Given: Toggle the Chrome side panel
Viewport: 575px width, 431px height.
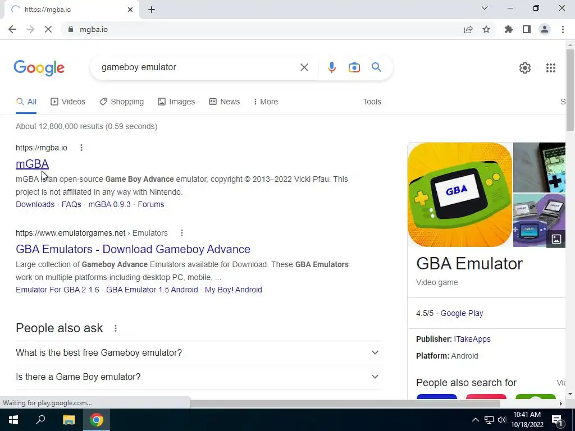Looking at the screenshot, I should pos(527,29).
